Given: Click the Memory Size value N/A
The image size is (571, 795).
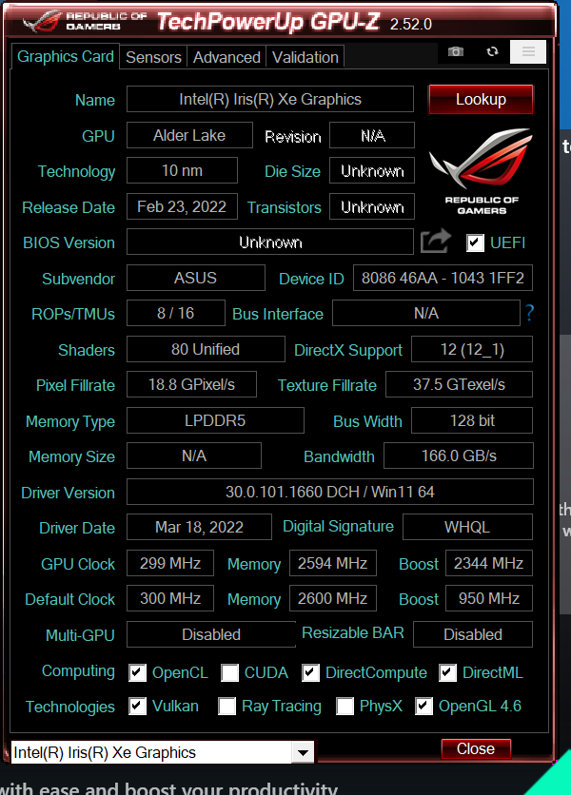Looking at the screenshot, I should click(194, 456).
